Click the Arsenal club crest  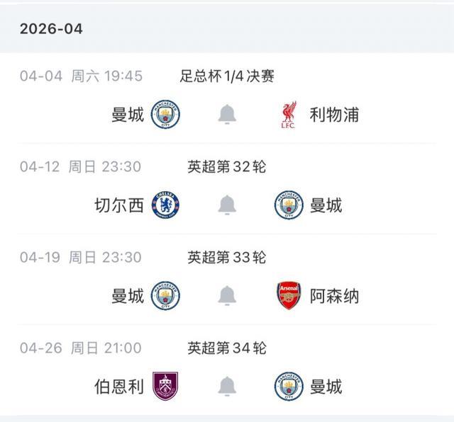point(289,295)
